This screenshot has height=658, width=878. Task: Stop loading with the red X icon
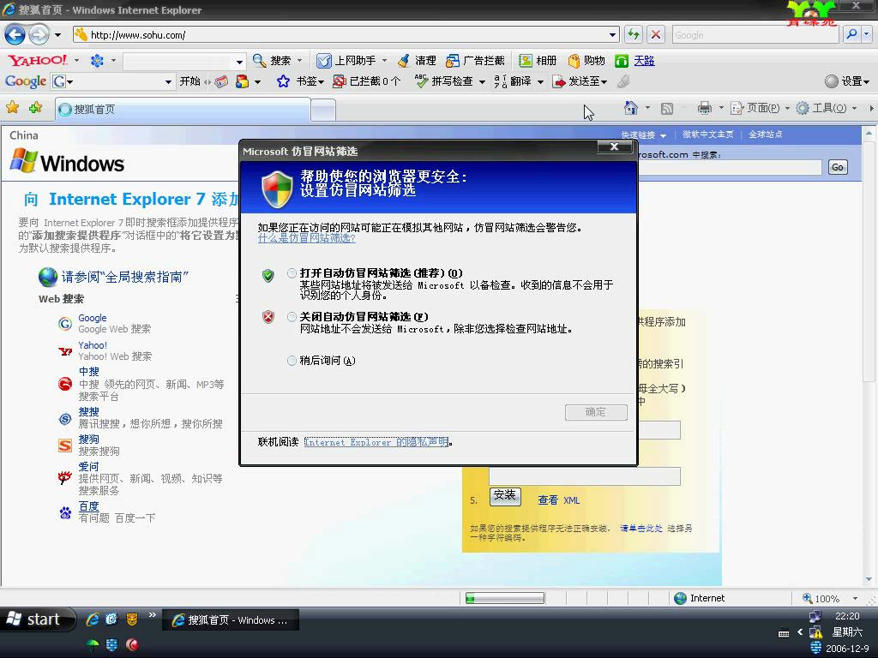click(x=656, y=34)
